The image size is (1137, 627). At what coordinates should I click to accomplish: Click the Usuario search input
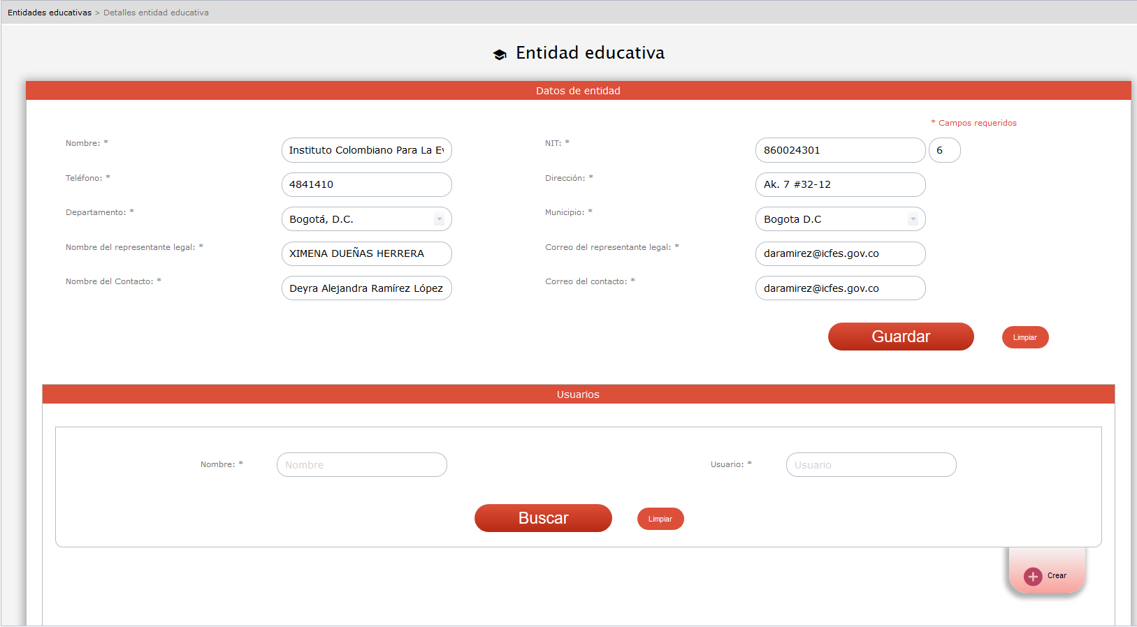point(870,465)
